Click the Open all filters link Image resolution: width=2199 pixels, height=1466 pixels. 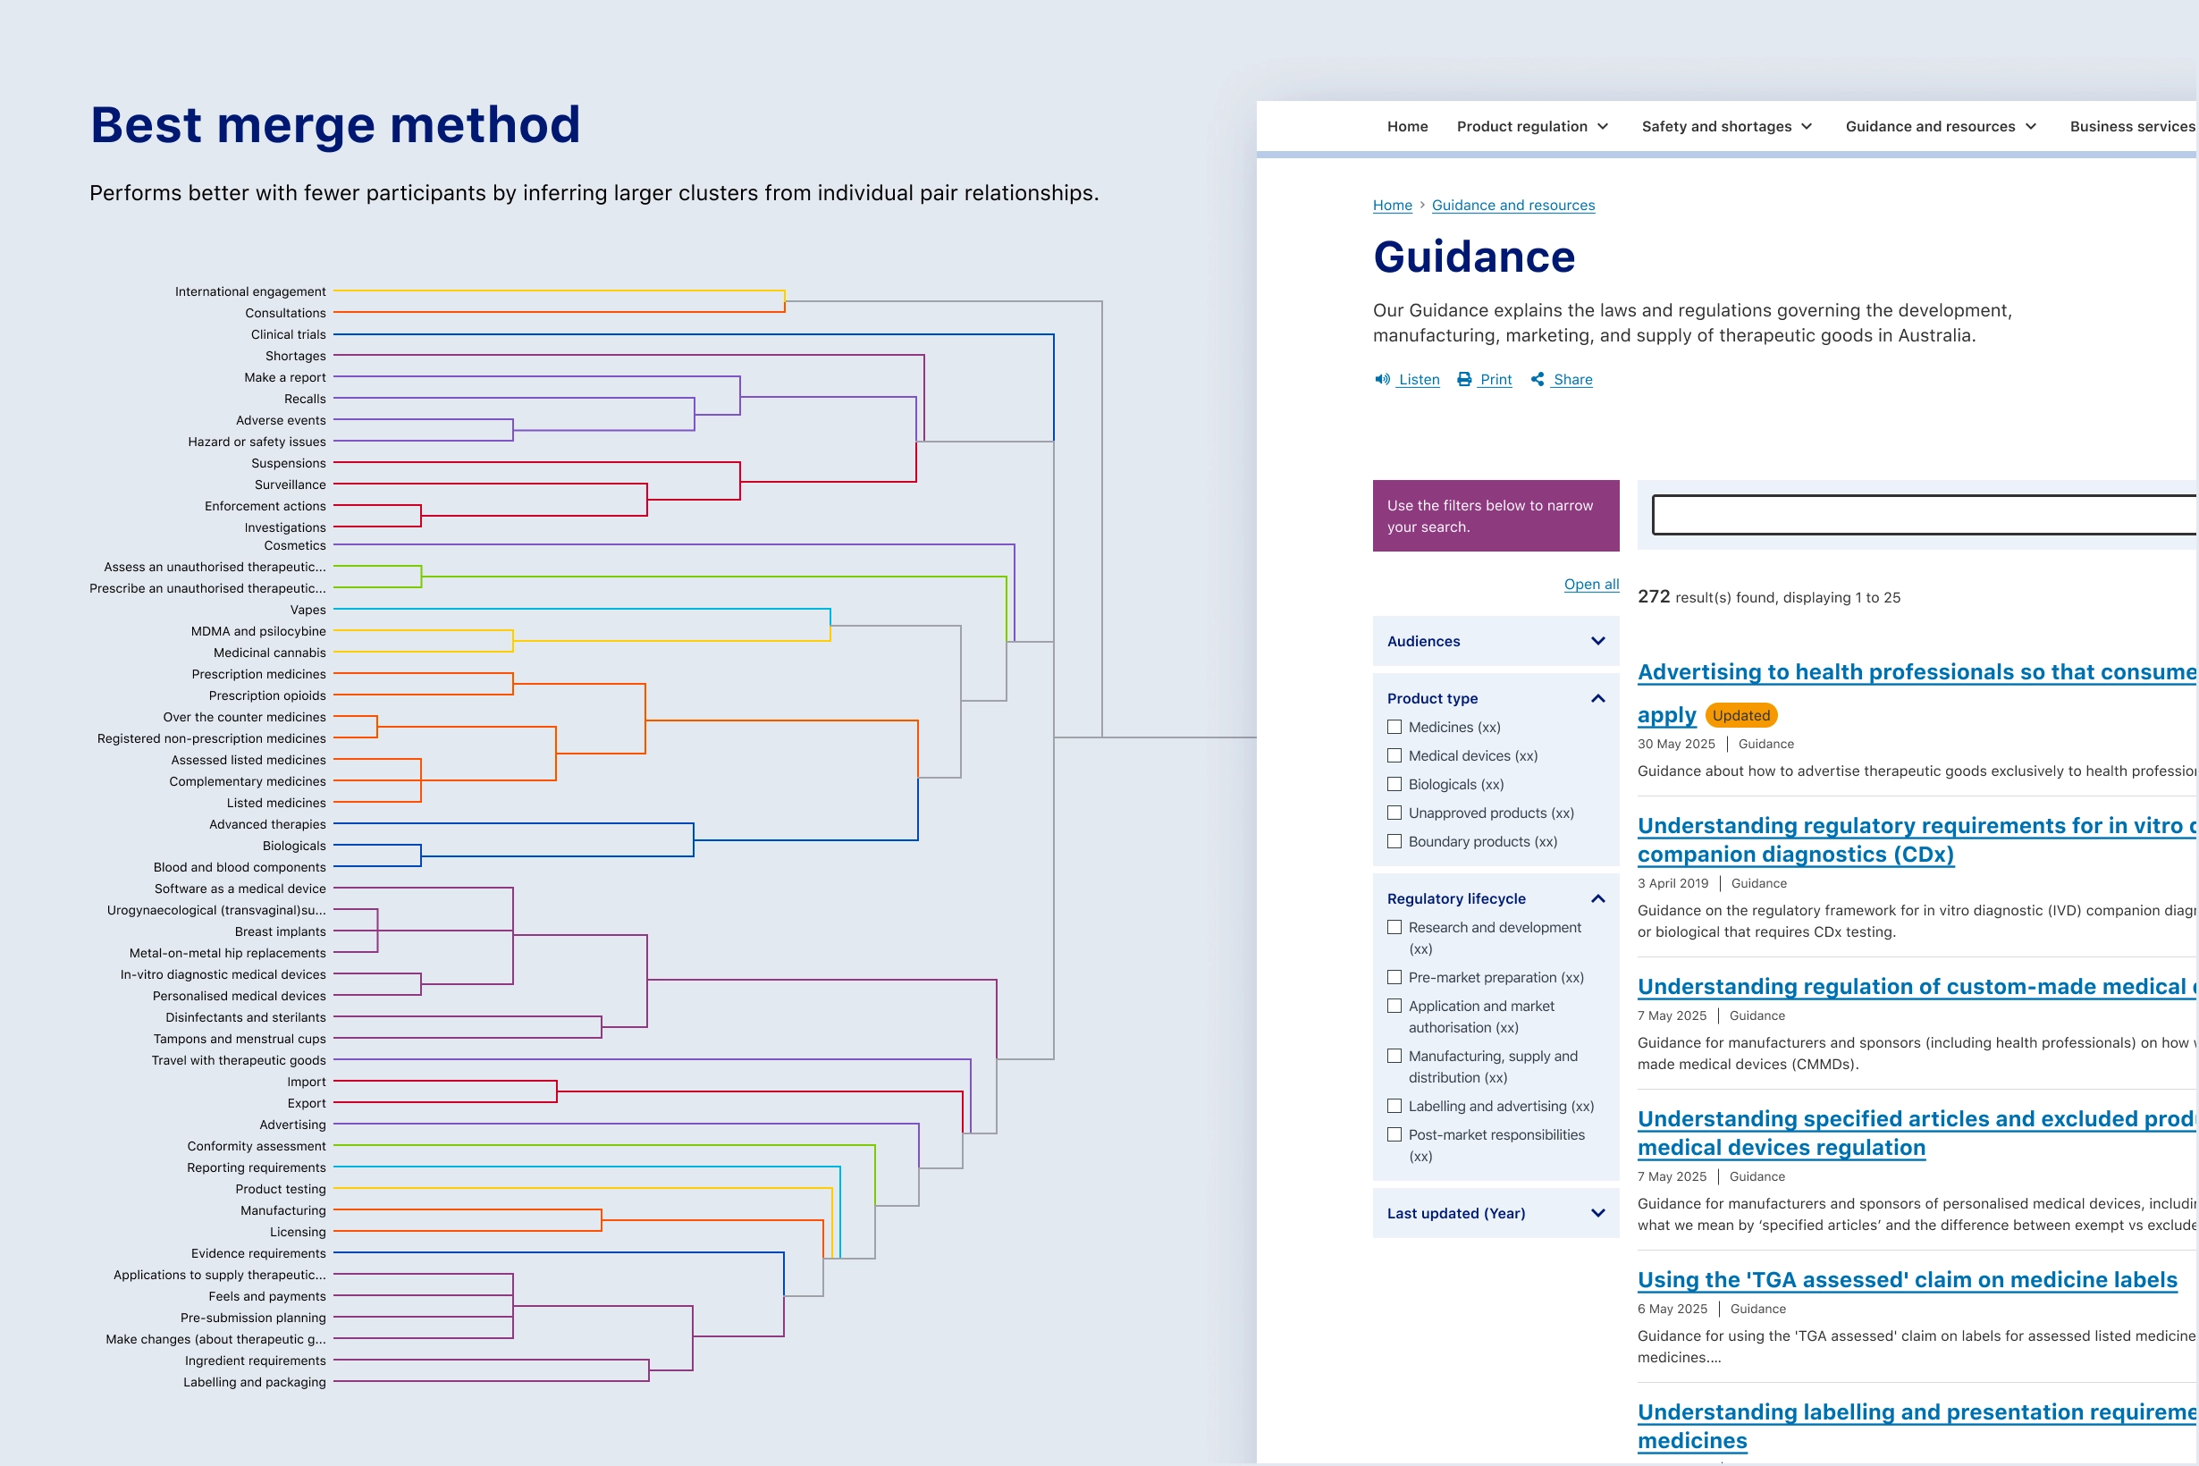point(1591,585)
